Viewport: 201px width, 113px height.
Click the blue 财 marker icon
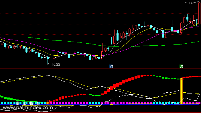coord(111,66)
